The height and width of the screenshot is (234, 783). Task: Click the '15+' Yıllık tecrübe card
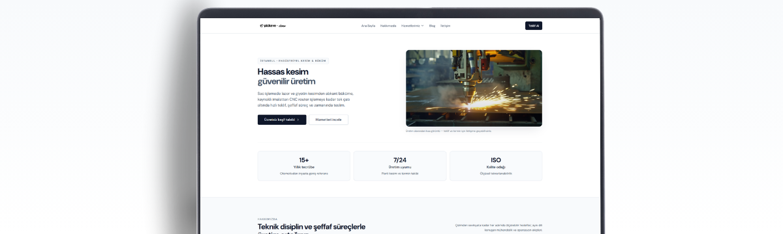(x=304, y=166)
